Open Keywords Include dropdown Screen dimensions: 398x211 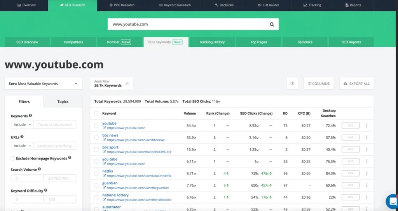22,125
